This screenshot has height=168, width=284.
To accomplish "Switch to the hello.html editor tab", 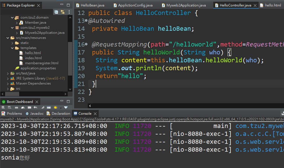I will tap(271, 5).
